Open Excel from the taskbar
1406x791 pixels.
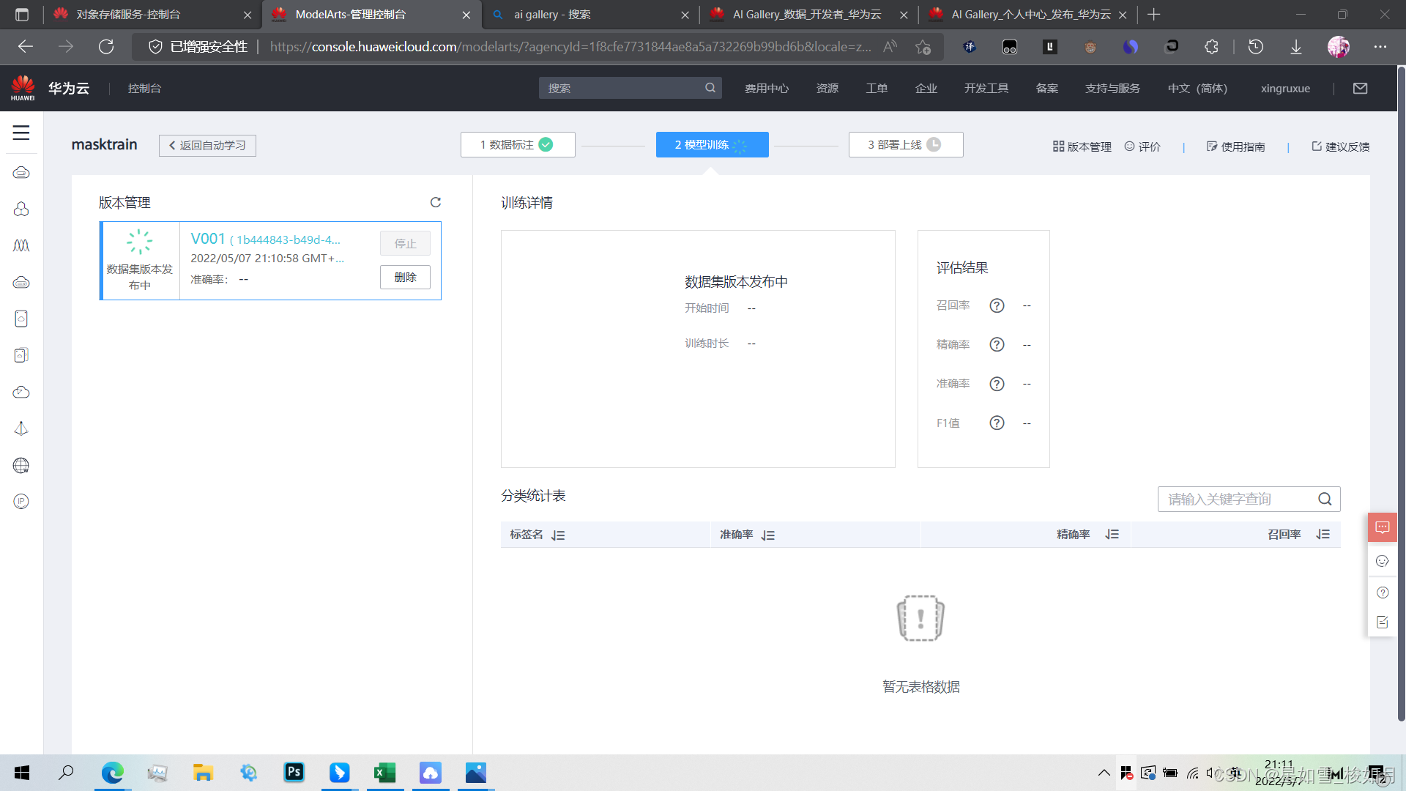[384, 772]
